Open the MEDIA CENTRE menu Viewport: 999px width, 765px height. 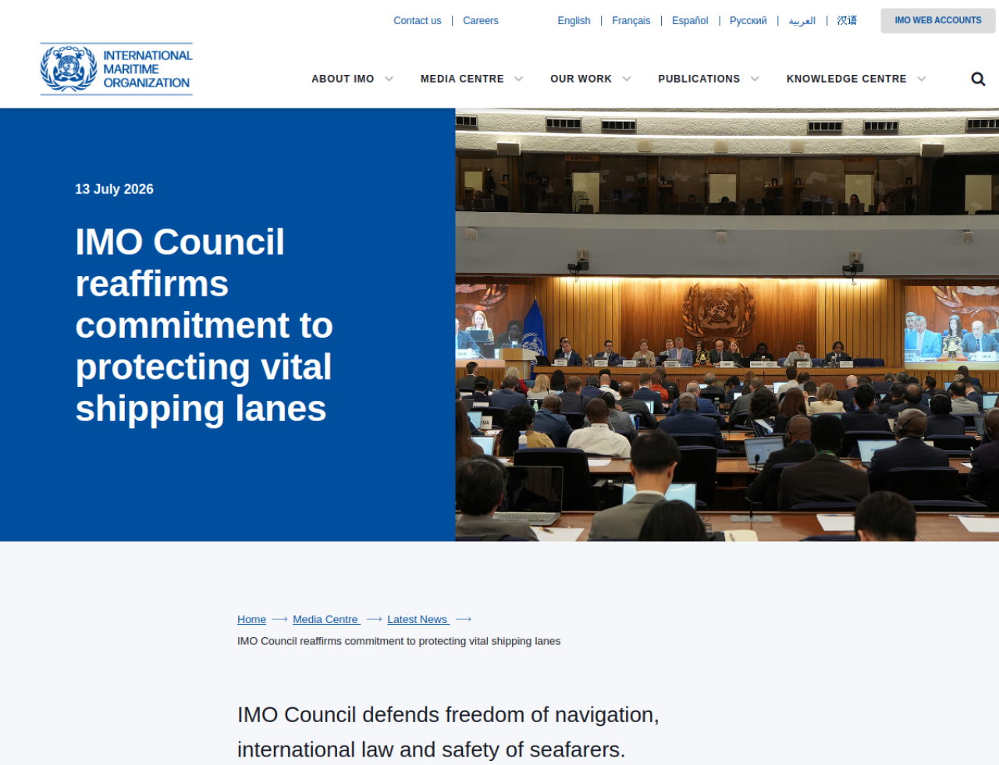pos(462,79)
